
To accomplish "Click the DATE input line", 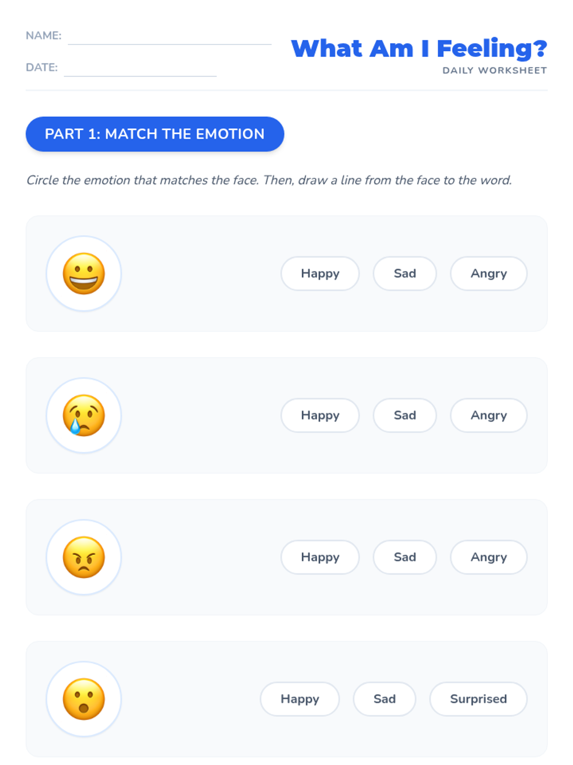I will [140, 70].
